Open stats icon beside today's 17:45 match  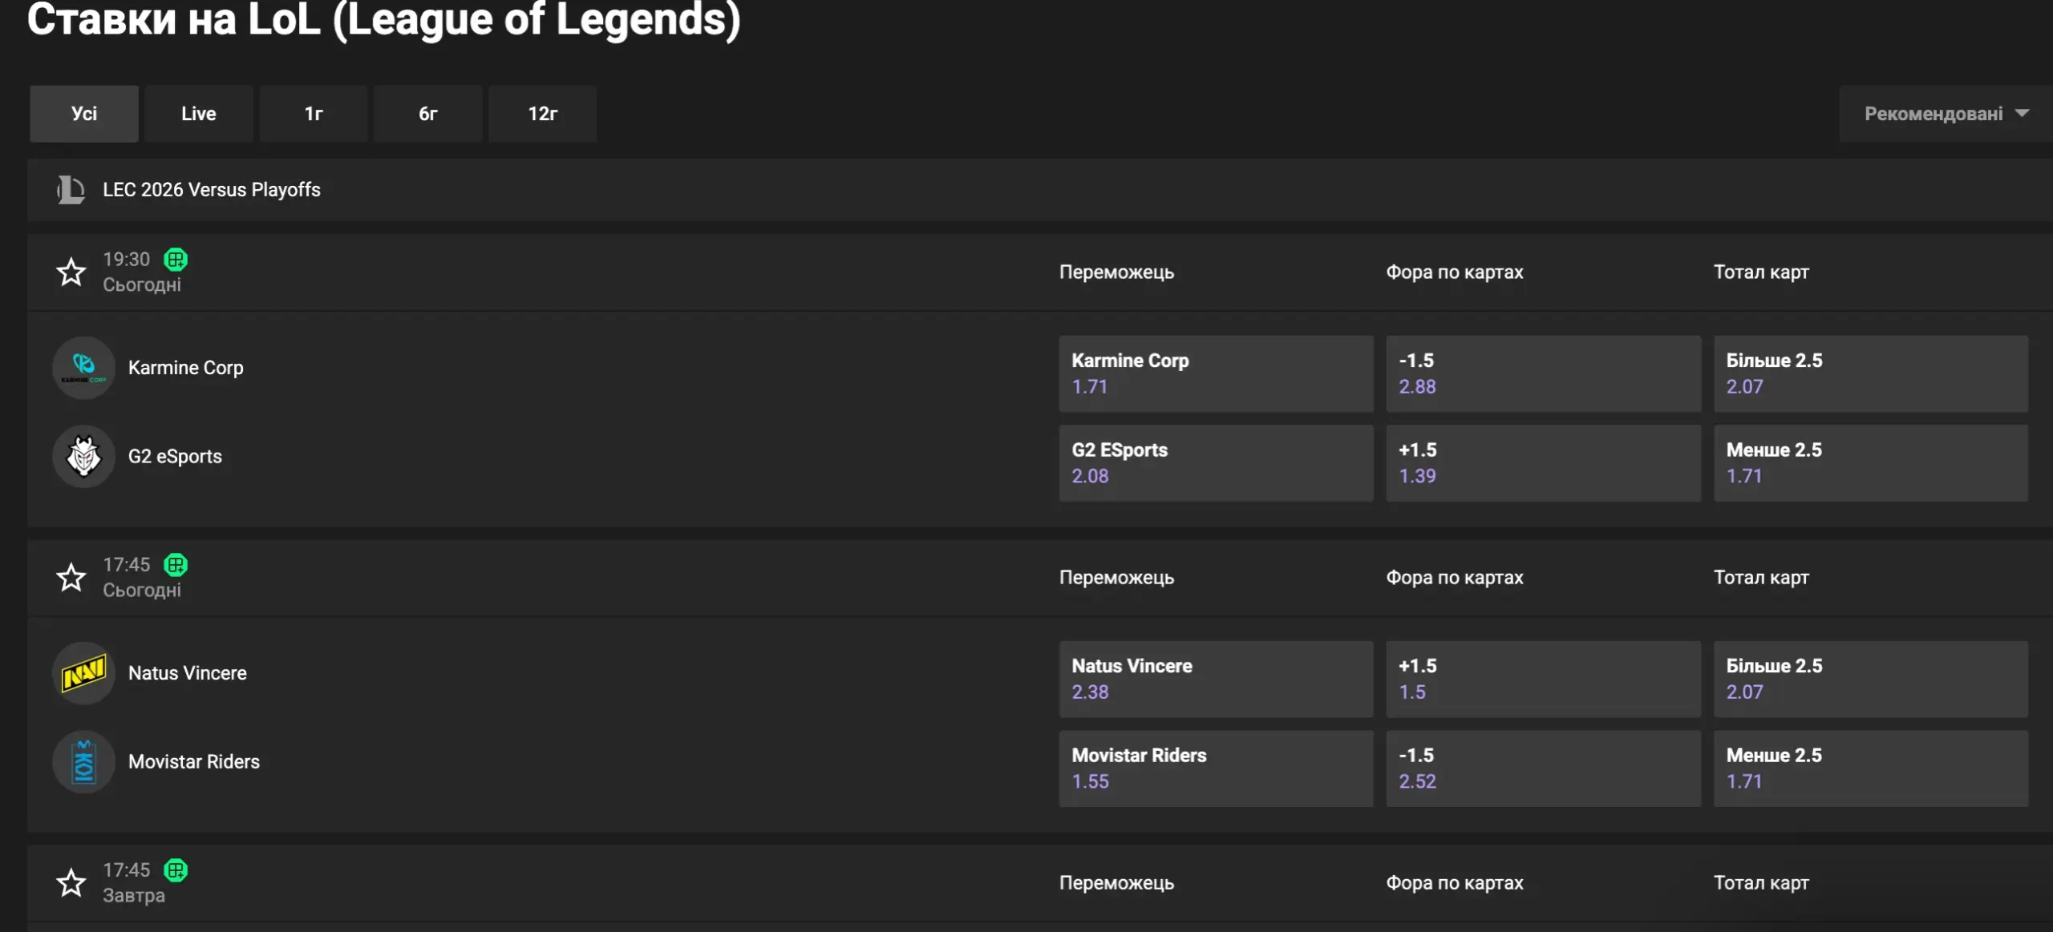176,565
